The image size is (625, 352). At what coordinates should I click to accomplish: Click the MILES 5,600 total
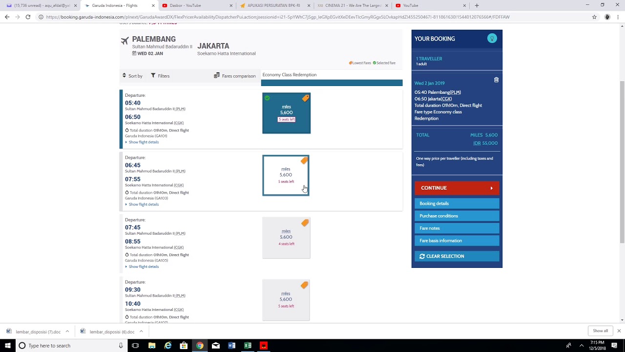[484, 135]
